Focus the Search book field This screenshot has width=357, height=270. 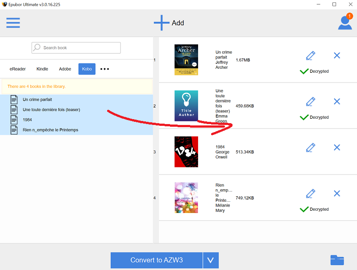[x=76, y=48]
